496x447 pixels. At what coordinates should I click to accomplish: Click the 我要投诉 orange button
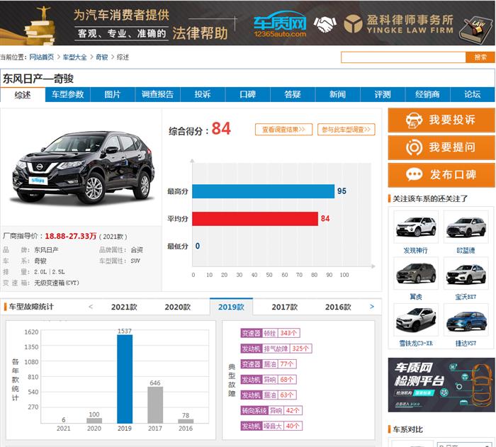441,120
